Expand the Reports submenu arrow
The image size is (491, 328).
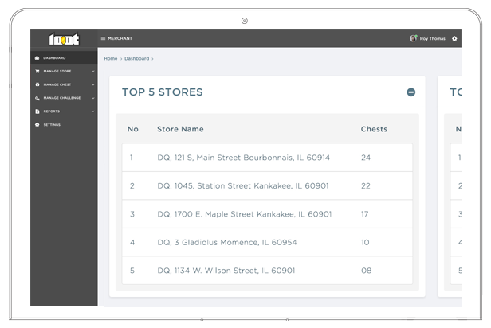[x=93, y=111]
